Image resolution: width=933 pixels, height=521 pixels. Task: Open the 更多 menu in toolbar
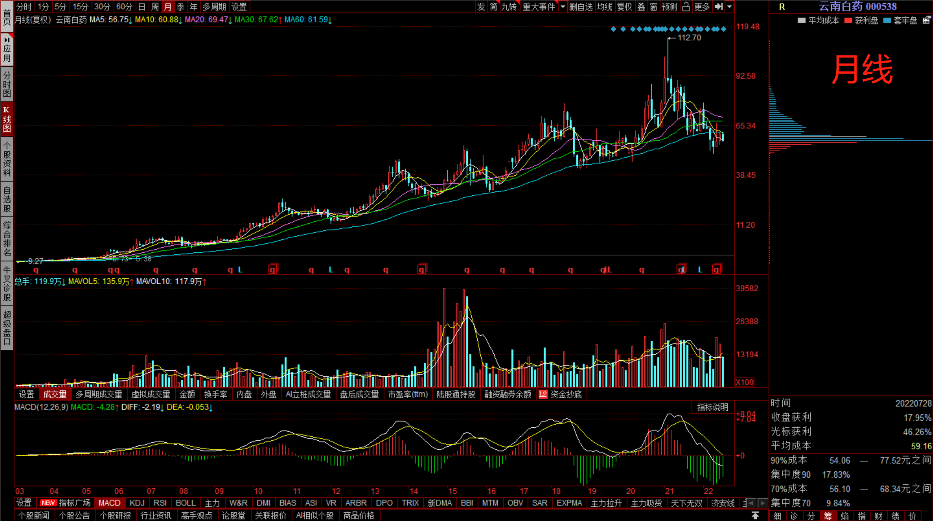point(702,6)
